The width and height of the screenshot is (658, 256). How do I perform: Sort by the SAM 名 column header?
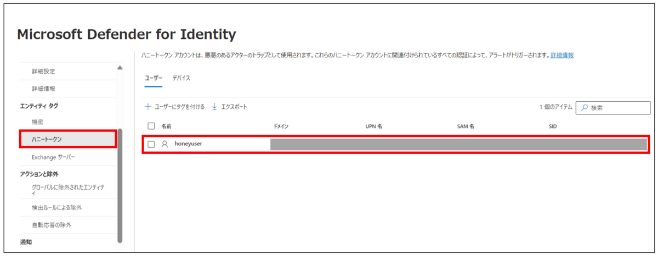pos(466,126)
